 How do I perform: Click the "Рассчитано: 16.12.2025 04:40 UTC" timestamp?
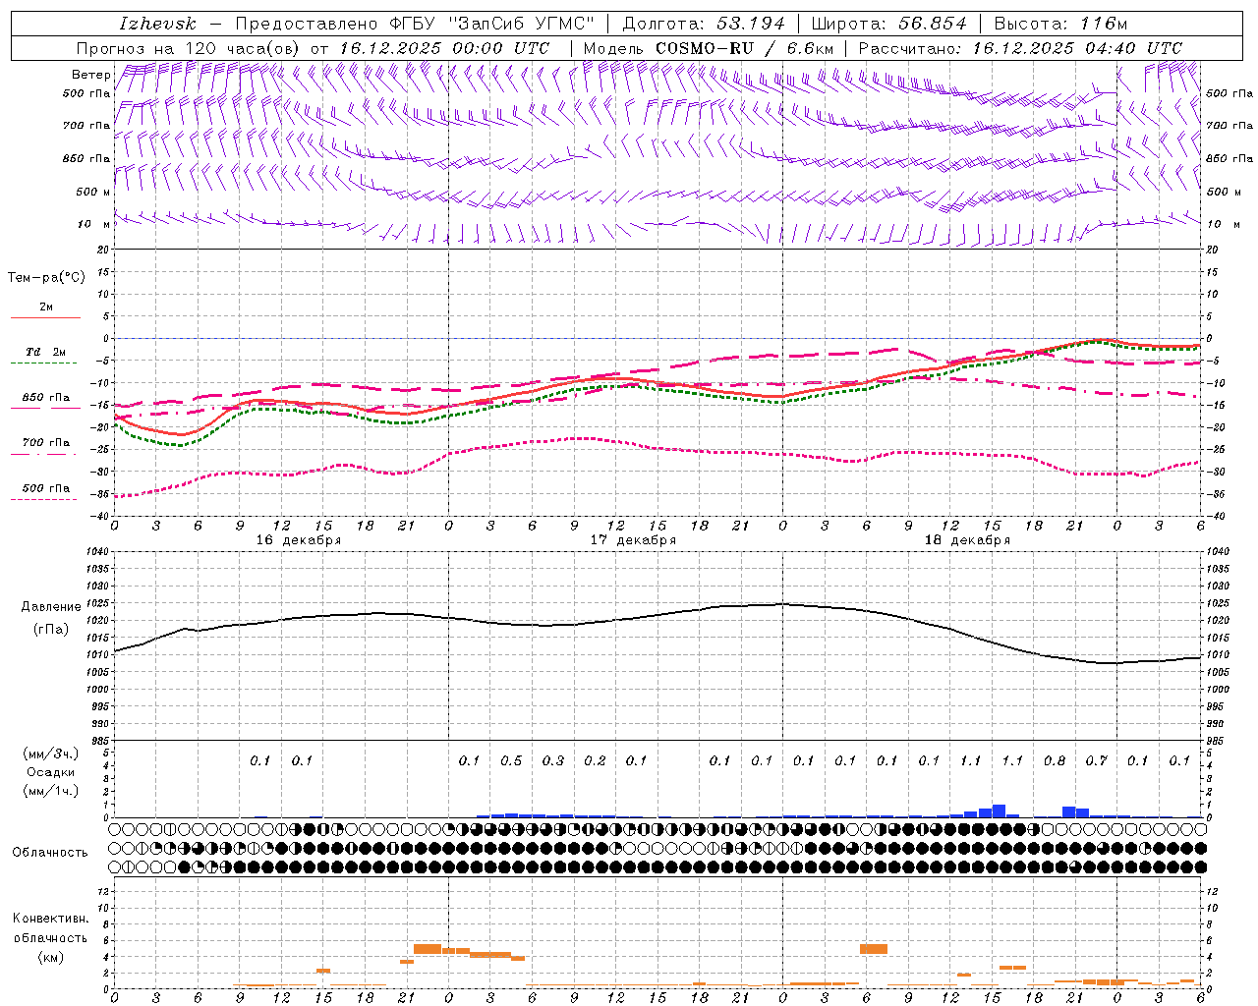1020,48
